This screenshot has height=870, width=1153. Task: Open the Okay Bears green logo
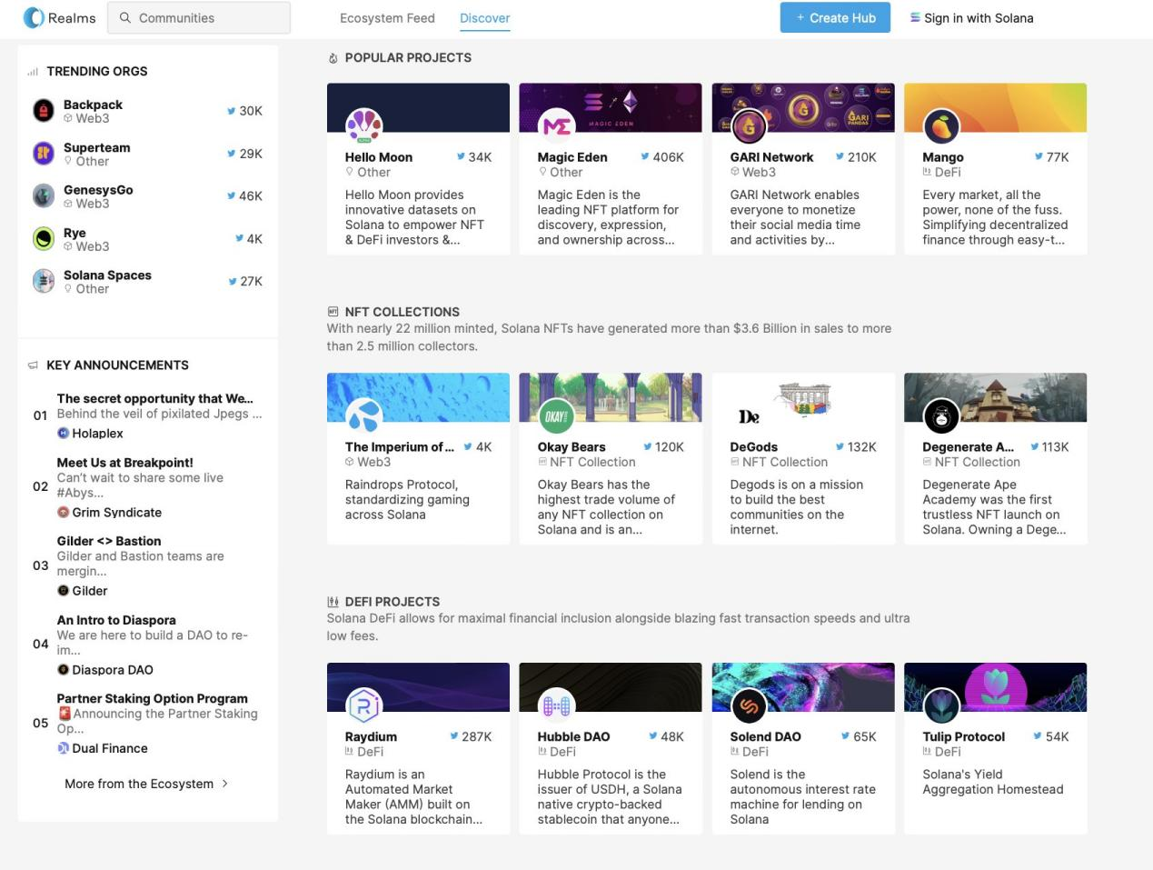pos(556,417)
